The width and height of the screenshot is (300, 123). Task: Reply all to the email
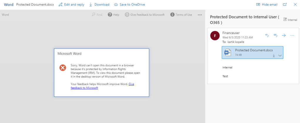(276, 35)
